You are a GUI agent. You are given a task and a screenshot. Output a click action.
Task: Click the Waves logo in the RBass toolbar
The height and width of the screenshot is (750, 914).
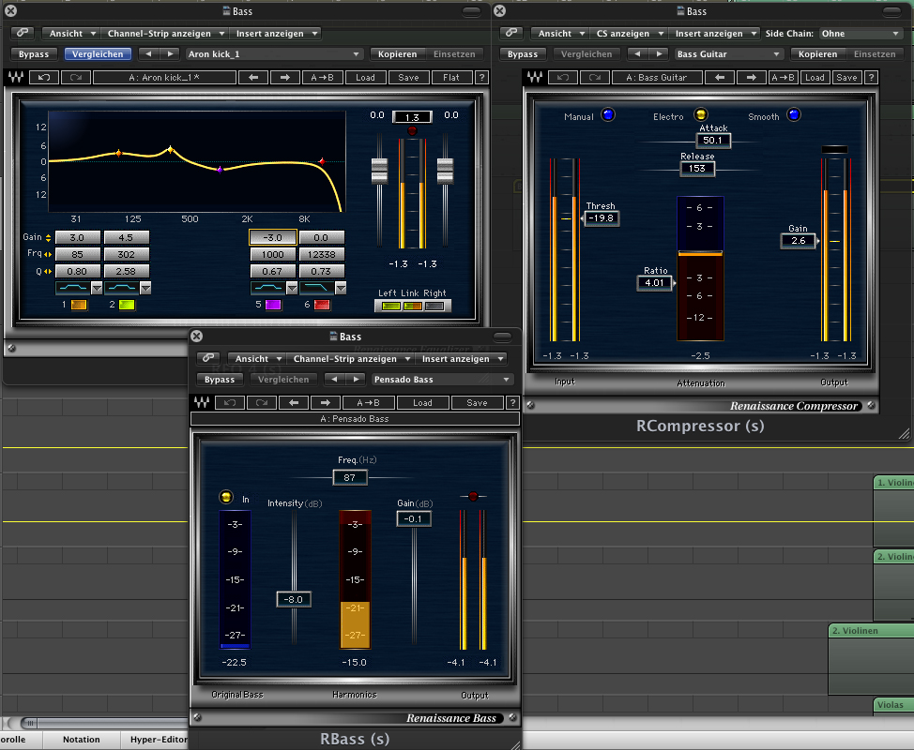tap(202, 402)
